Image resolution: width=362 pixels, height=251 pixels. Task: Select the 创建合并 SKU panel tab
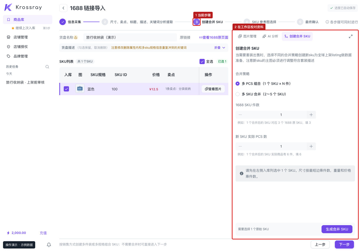(297, 36)
